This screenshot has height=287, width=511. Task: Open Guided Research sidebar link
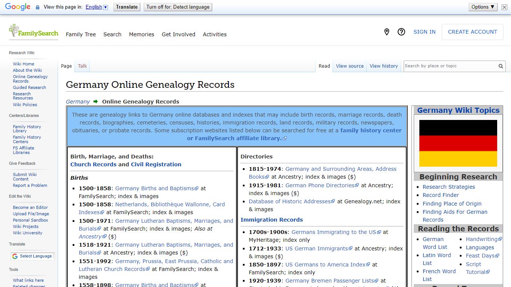30,87
